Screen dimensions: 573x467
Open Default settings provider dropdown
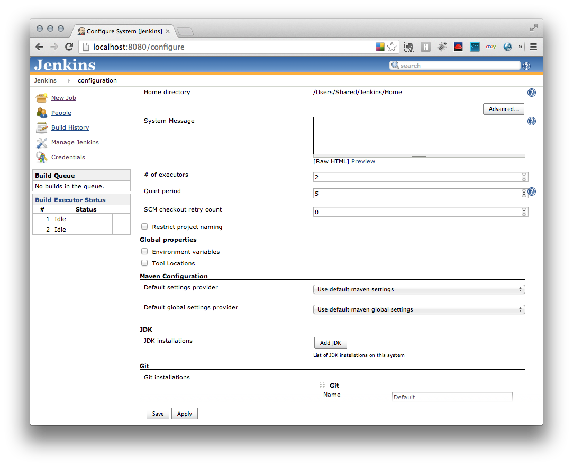419,289
